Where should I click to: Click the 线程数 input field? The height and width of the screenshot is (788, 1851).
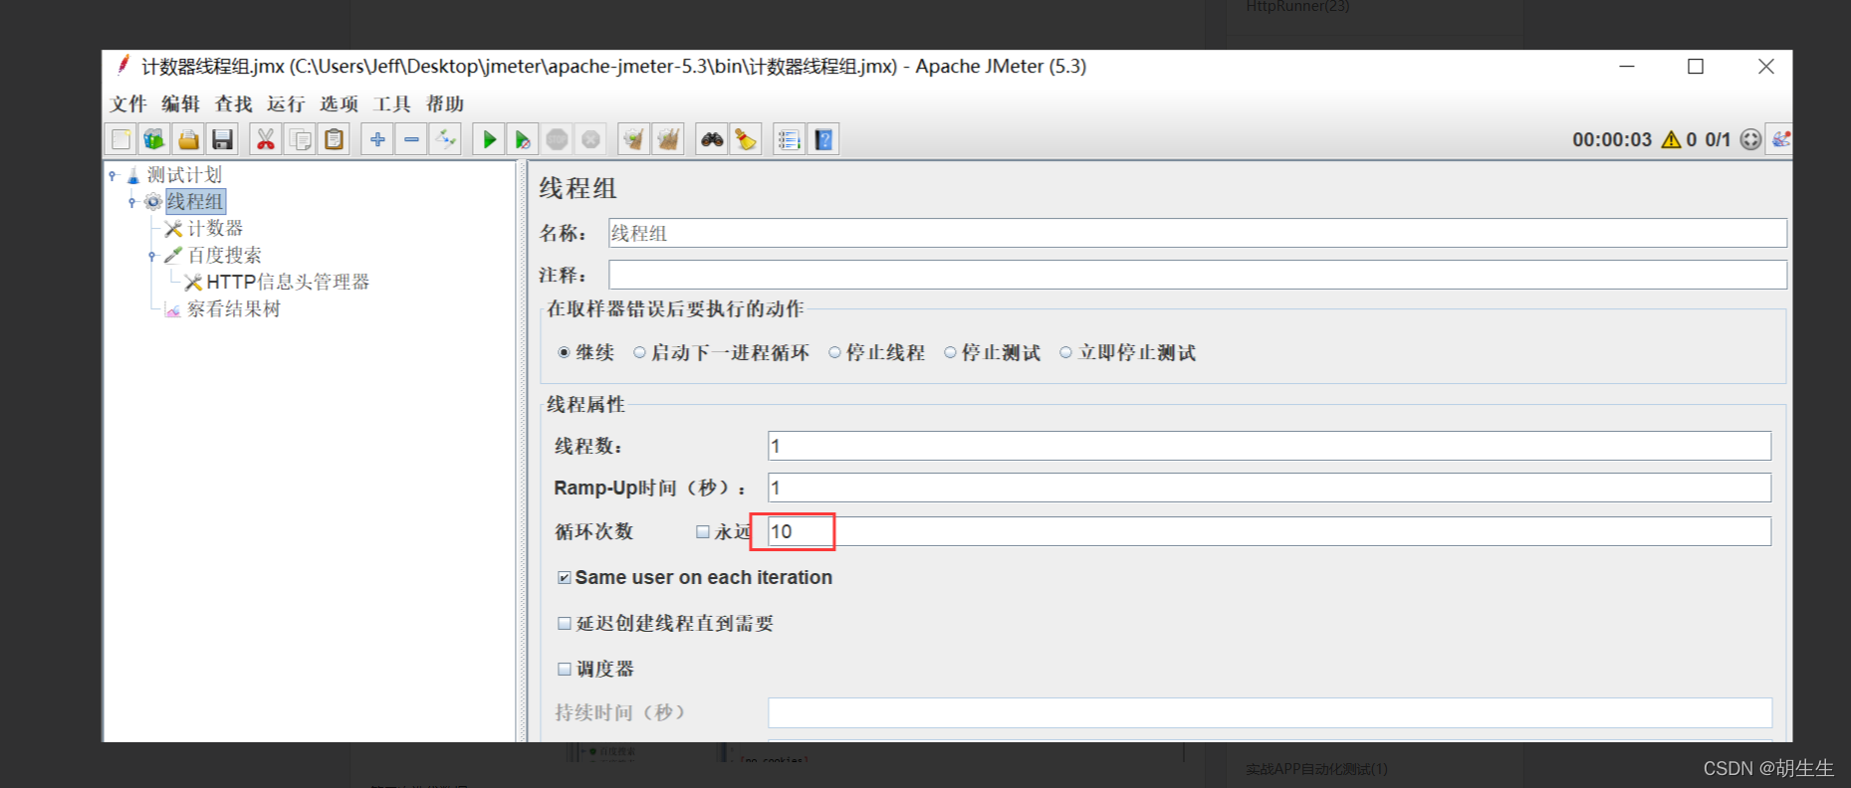[x=1270, y=446]
